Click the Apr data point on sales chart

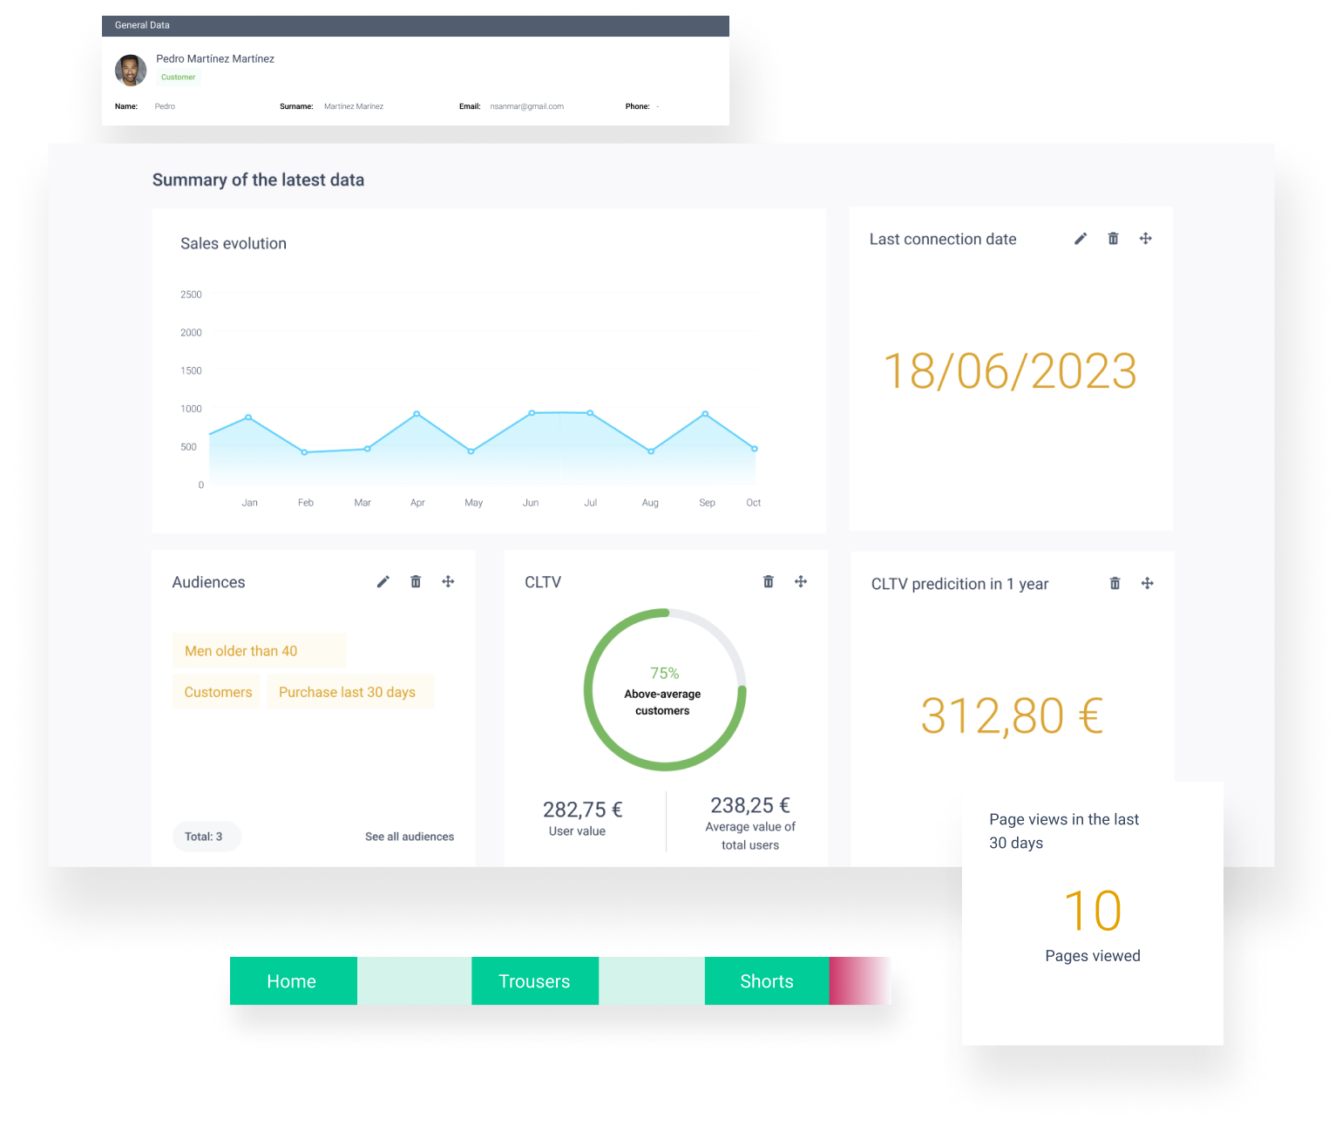pyautogui.click(x=417, y=414)
